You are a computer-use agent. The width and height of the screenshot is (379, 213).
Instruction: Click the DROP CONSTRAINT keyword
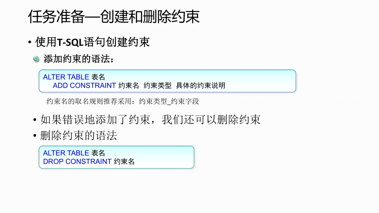point(77,162)
